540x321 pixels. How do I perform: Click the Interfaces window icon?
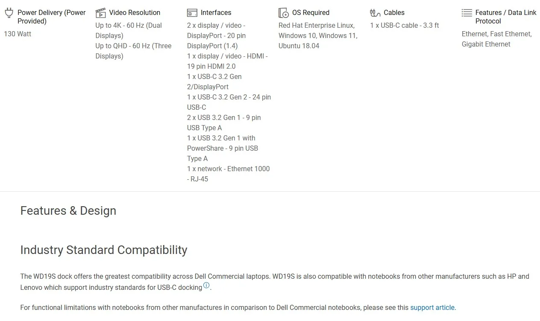[192, 13]
